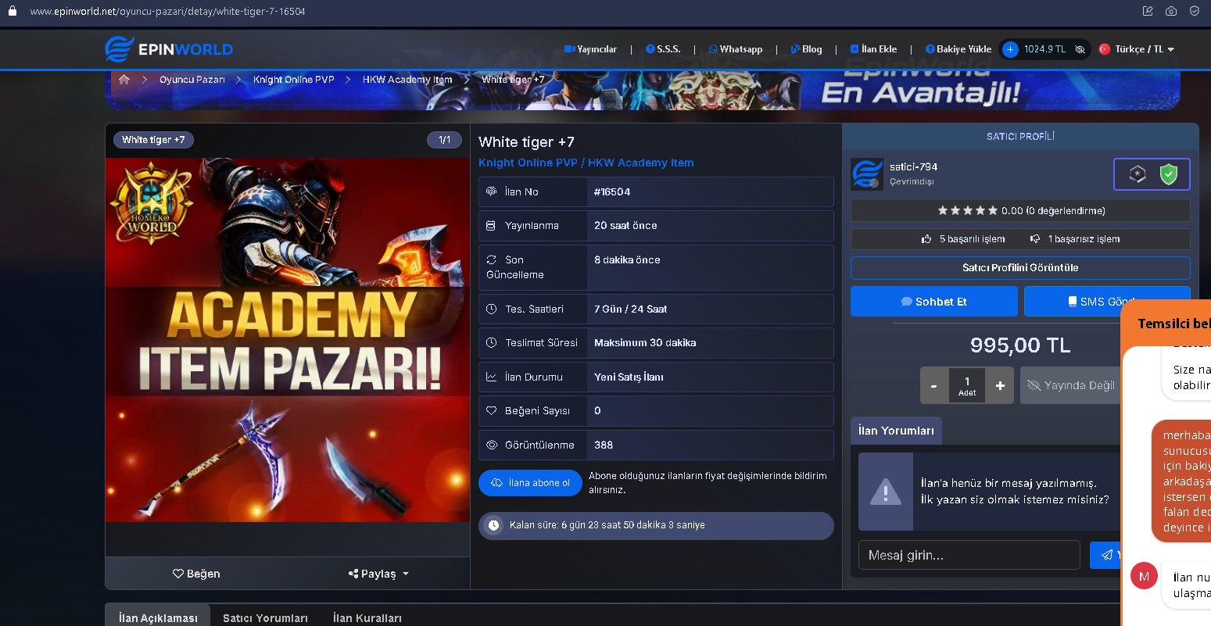The width and height of the screenshot is (1211, 626).
Task: Click the Kalan süre countdown bar
Action: pos(656,526)
